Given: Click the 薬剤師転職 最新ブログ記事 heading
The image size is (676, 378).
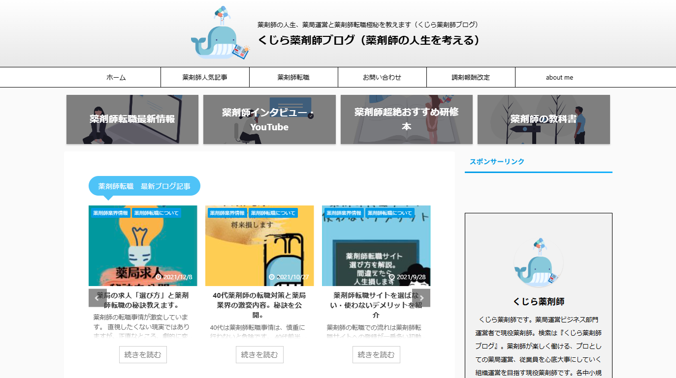Looking at the screenshot, I should (144, 186).
